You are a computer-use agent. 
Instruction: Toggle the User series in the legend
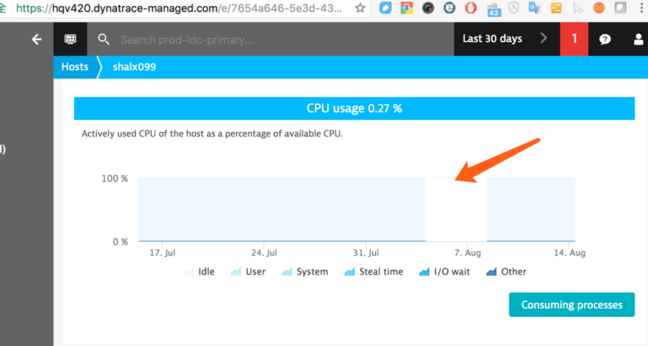click(x=248, y=272)
